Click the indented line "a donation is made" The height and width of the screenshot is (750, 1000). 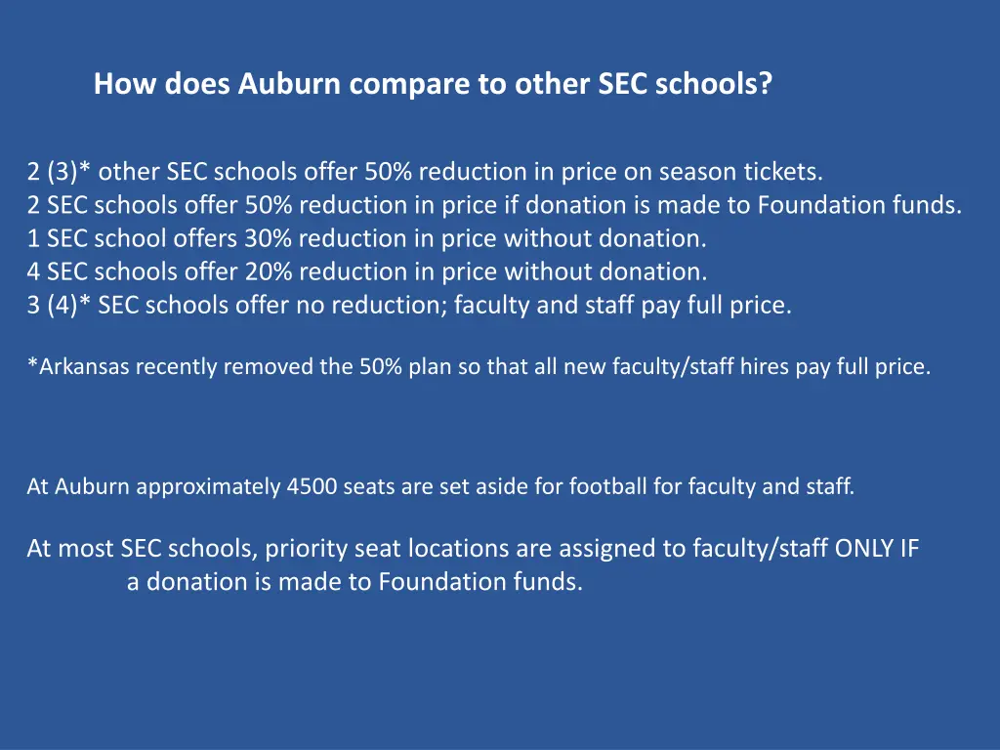pos(354,582)
